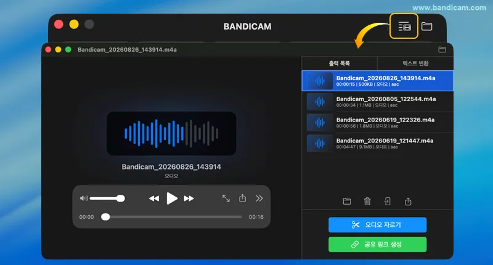Play the audio file
The width and height of the screenshot is (493, 265).
172,198
